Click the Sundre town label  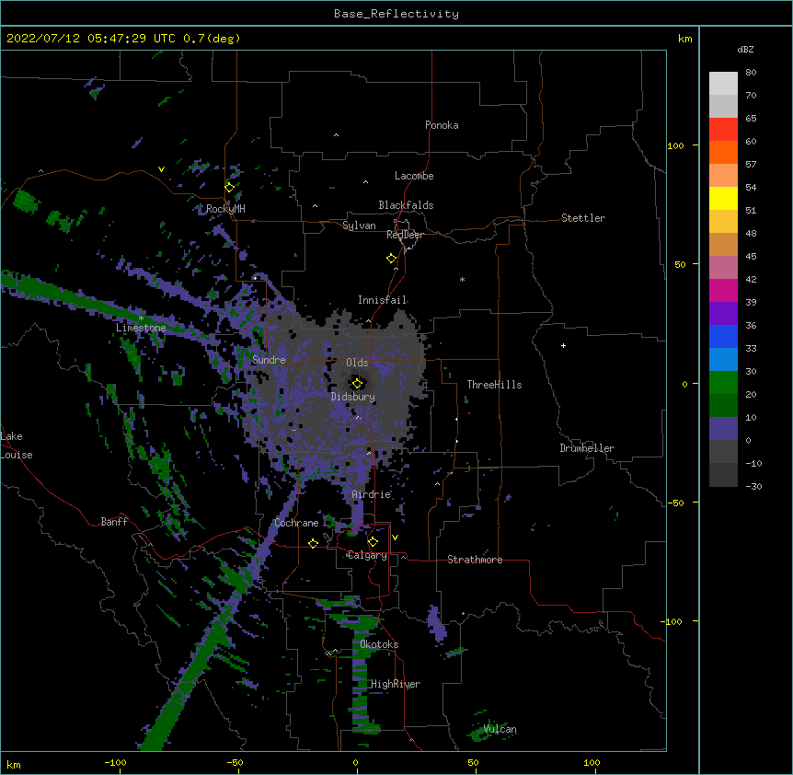[269, 360]
